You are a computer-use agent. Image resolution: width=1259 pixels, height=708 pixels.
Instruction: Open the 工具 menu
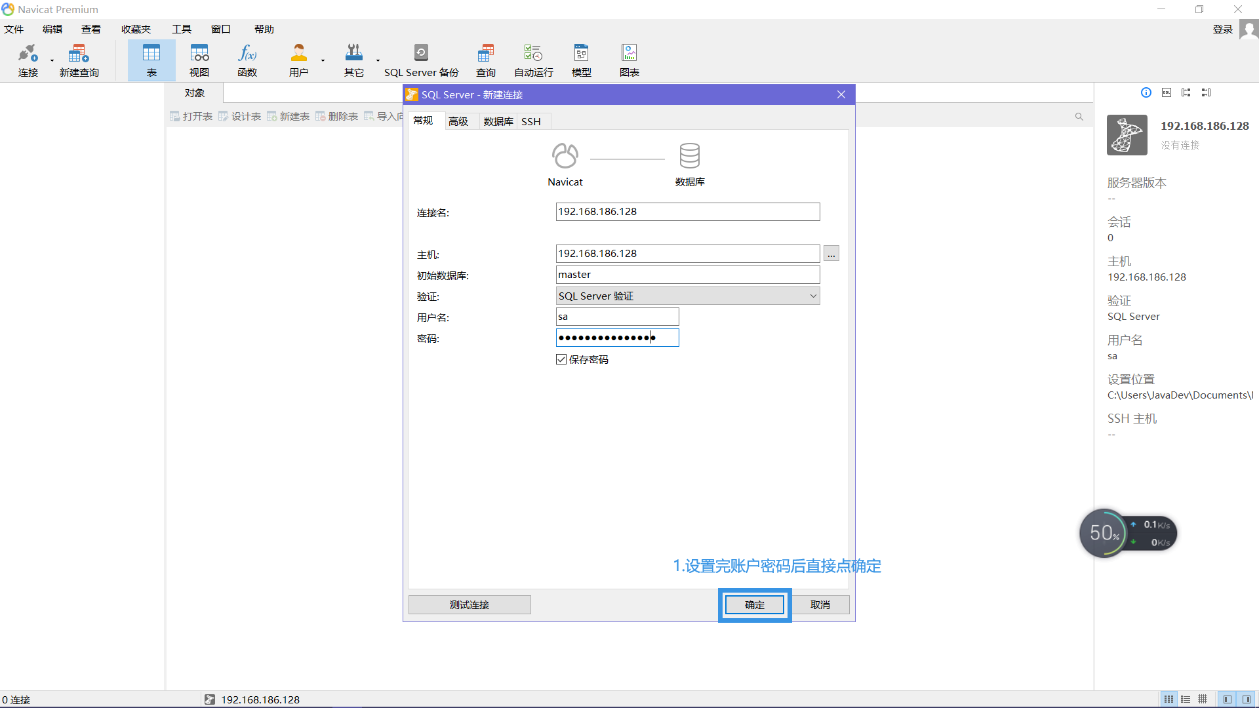click(182, 29)
